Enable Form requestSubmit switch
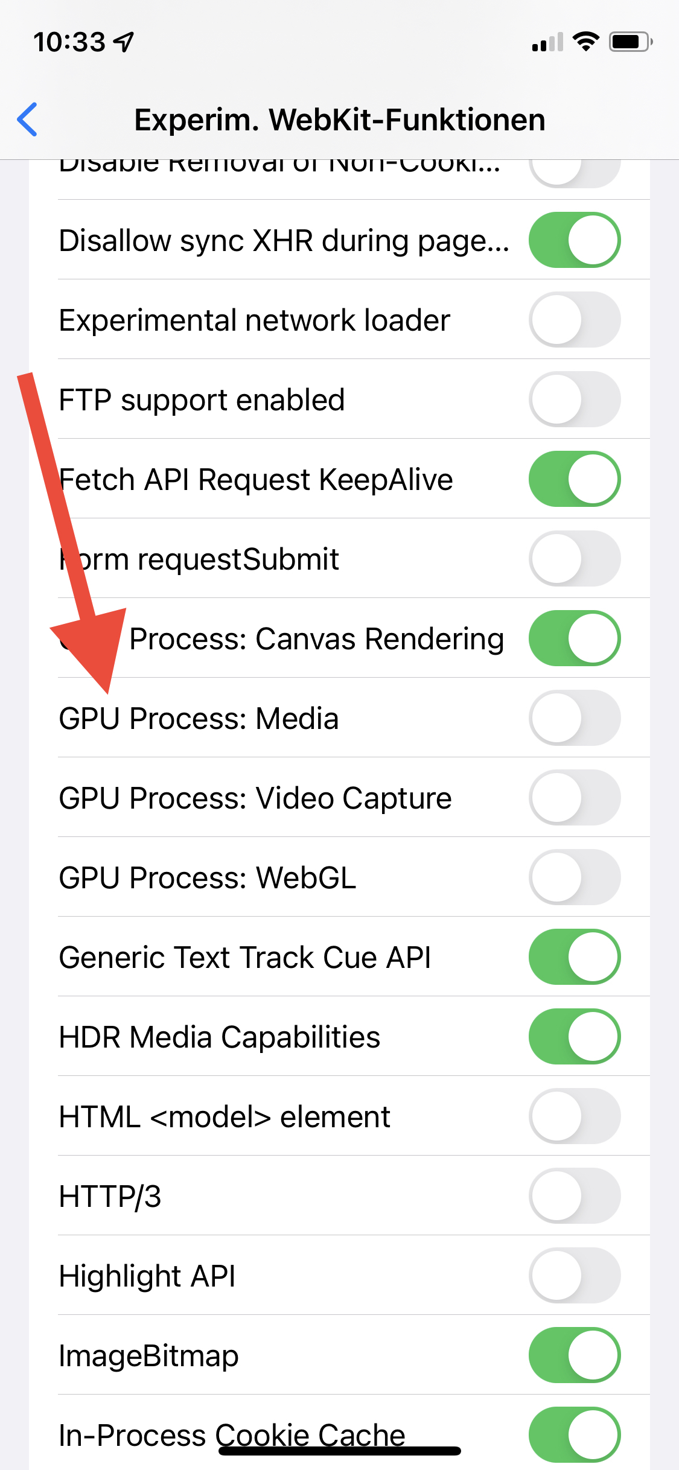 [x=575, y=559]
